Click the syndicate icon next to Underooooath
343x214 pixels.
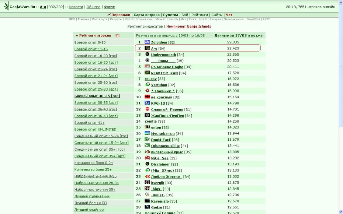[x=147, y=54]
